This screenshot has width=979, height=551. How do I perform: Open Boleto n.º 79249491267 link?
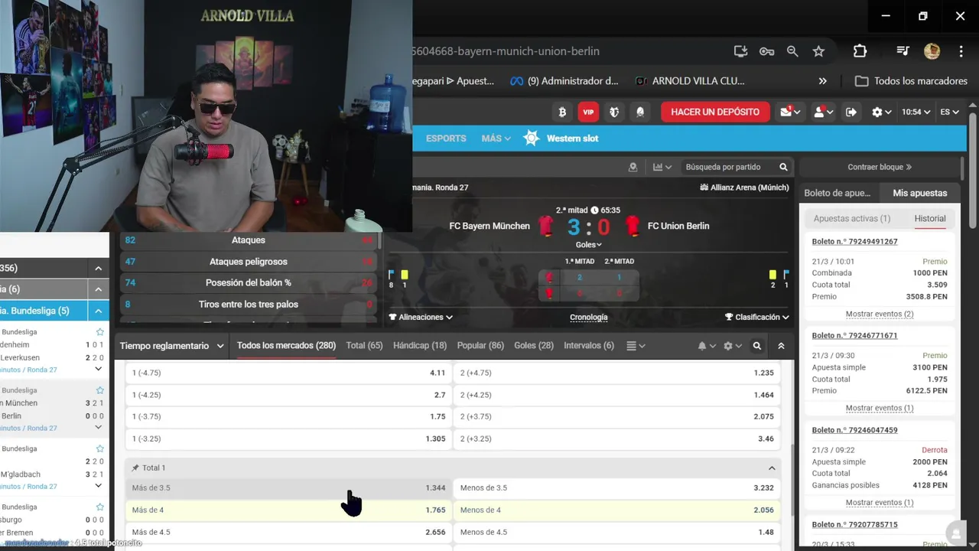click(x=855, y=242)
